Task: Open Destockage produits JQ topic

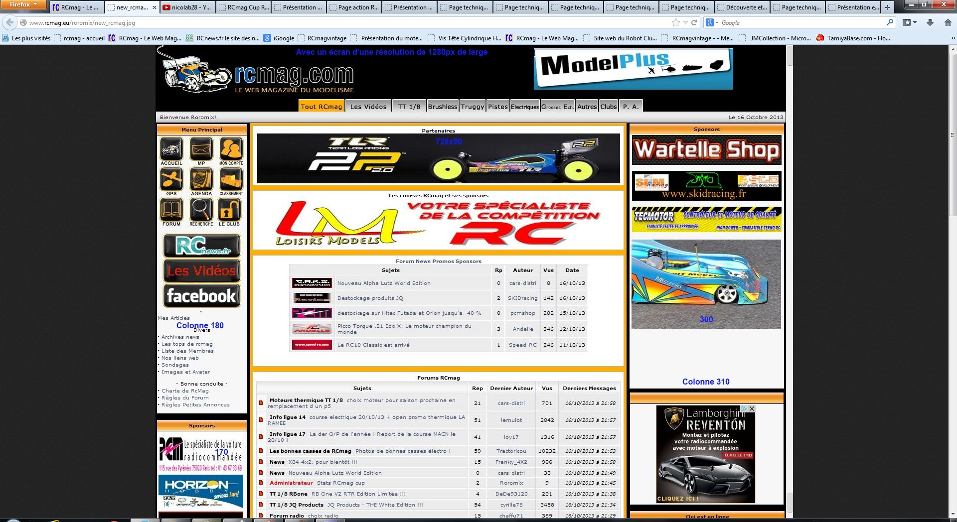Action: tap(370, 298)
